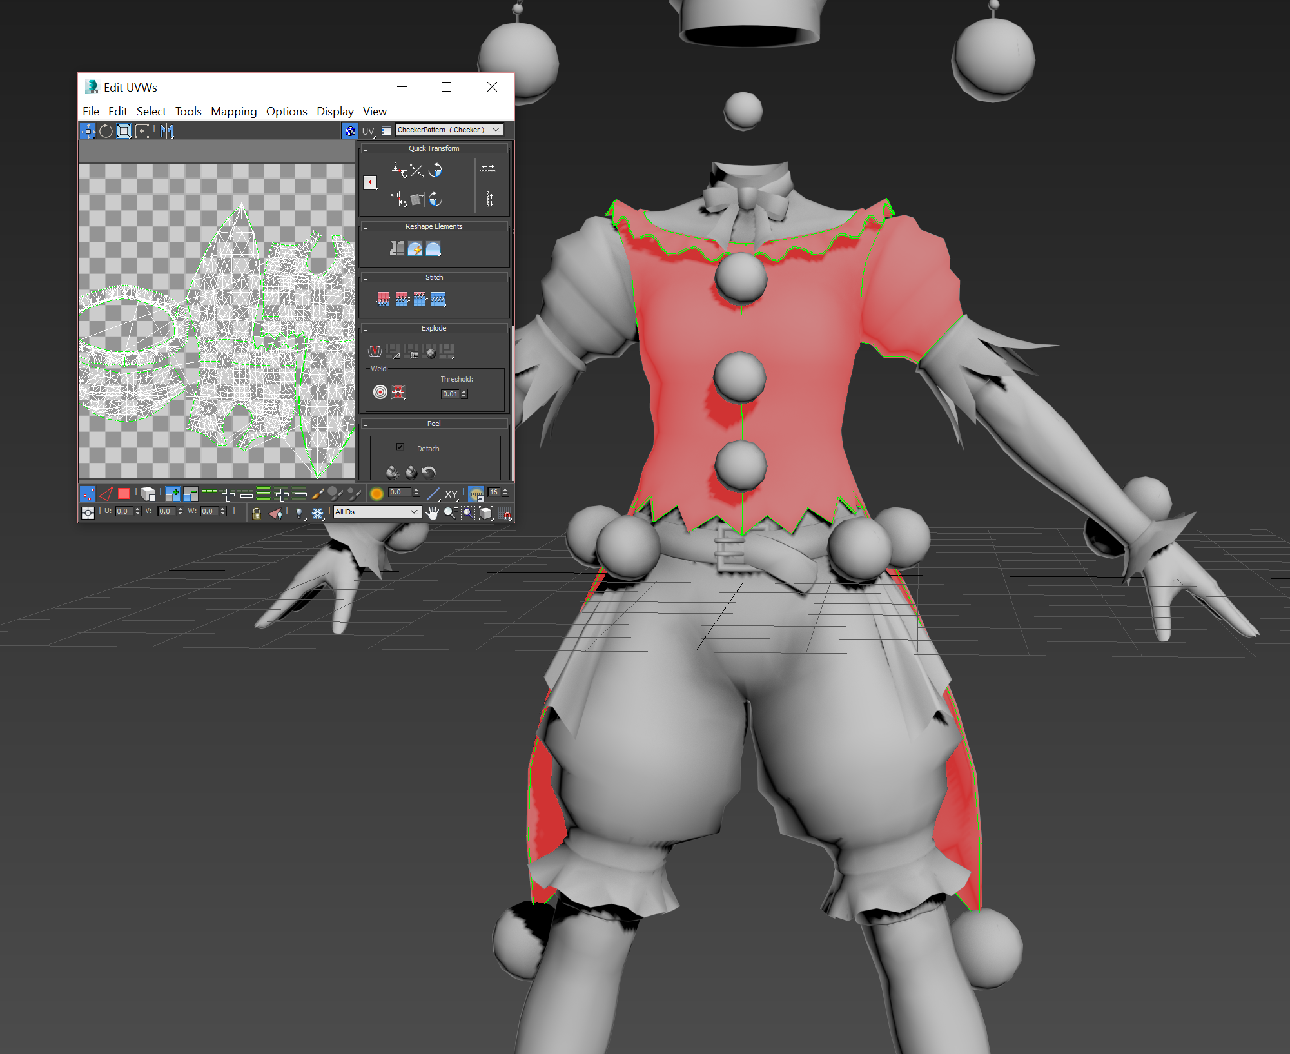
Task: Switch to Polygon sub-object mode
Action: click(124, 494)
